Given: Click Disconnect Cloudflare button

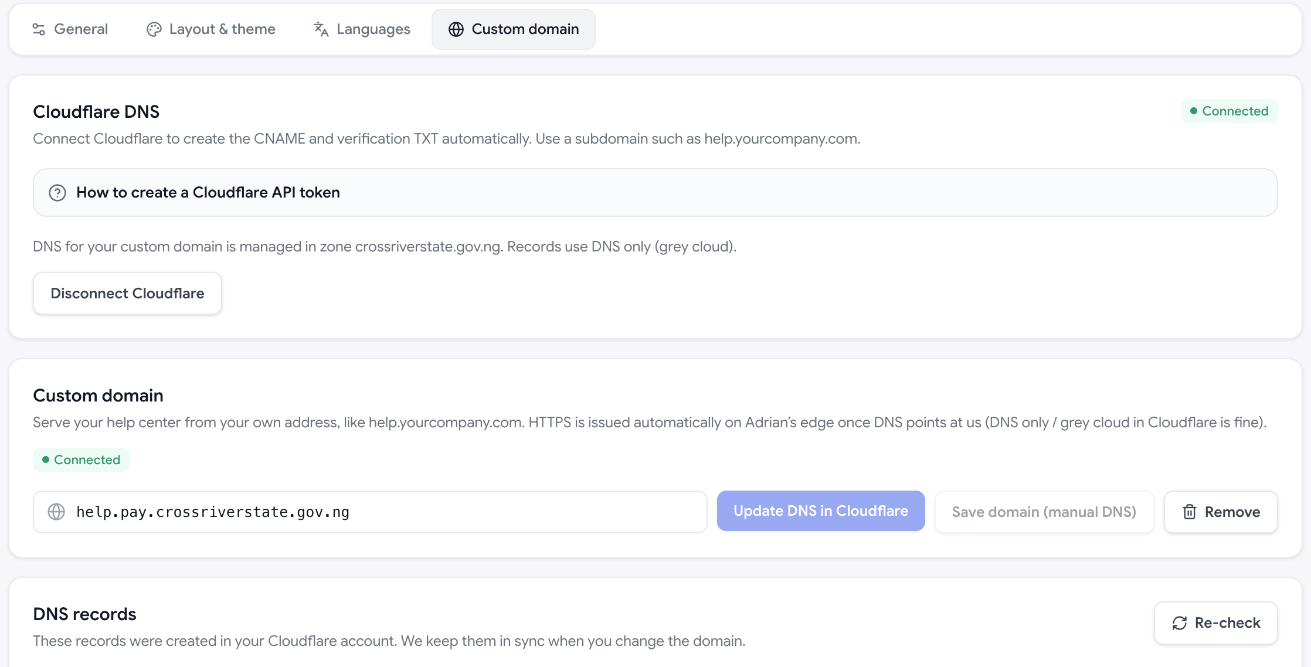Looking at the screenshot, I should point(127,294).
